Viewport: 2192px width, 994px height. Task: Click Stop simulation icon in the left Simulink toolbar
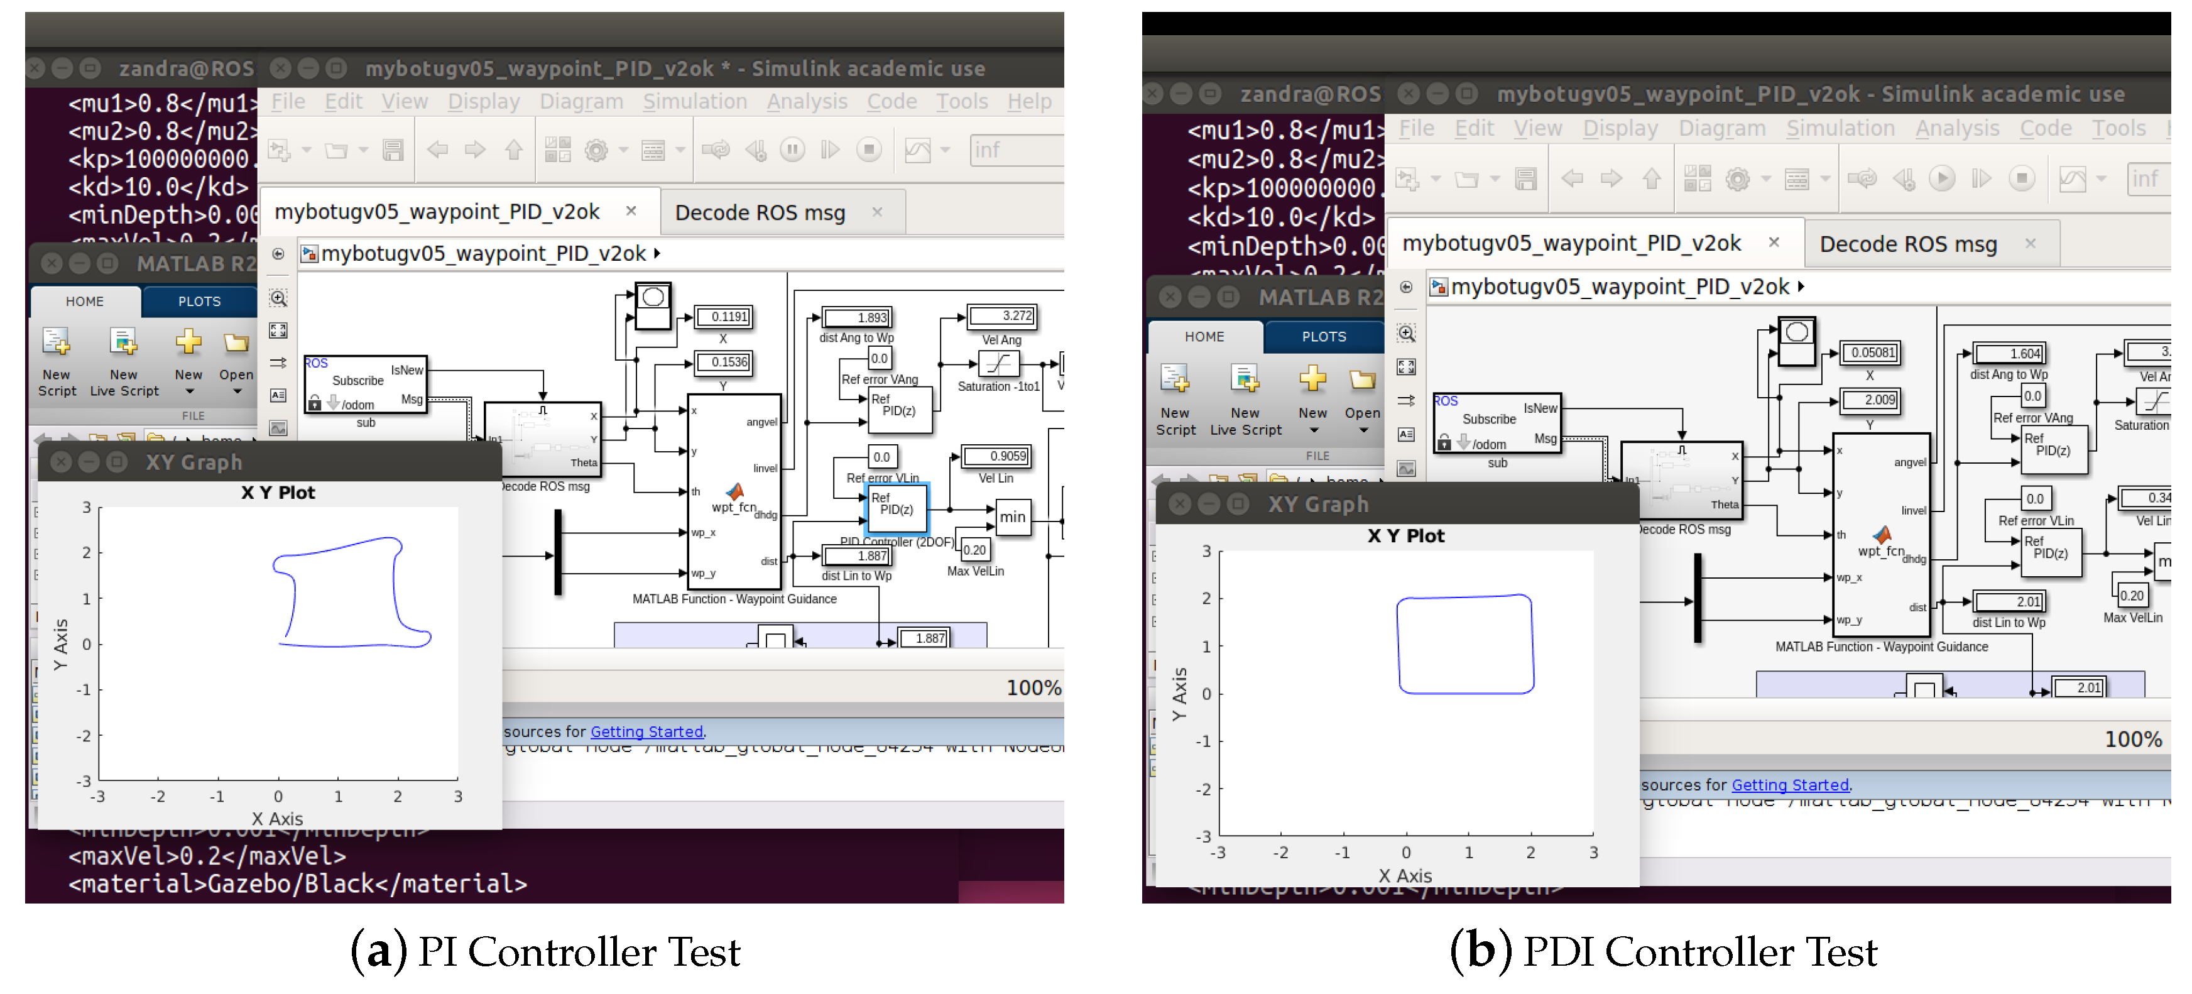tap(868, 151)
